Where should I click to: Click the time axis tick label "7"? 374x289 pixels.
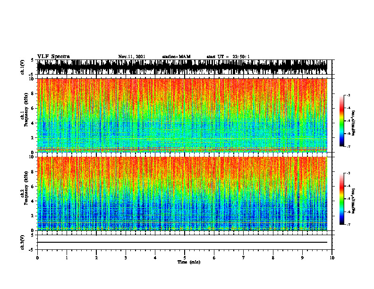tap(244, 258)
